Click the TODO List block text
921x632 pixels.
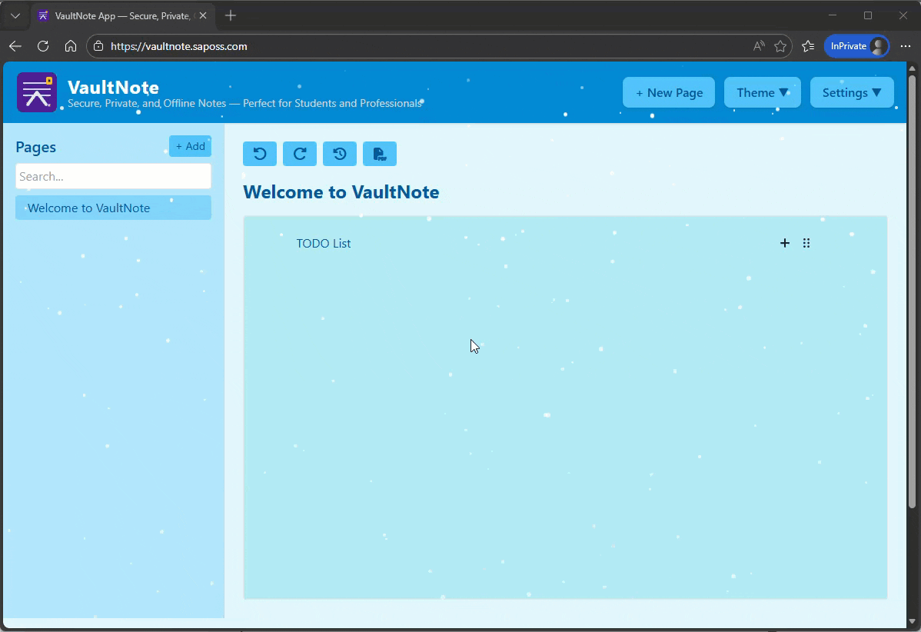324,243
